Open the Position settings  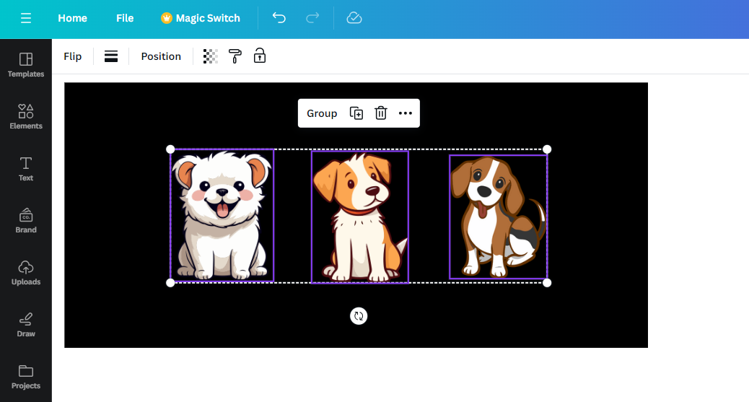pos(161,56)
